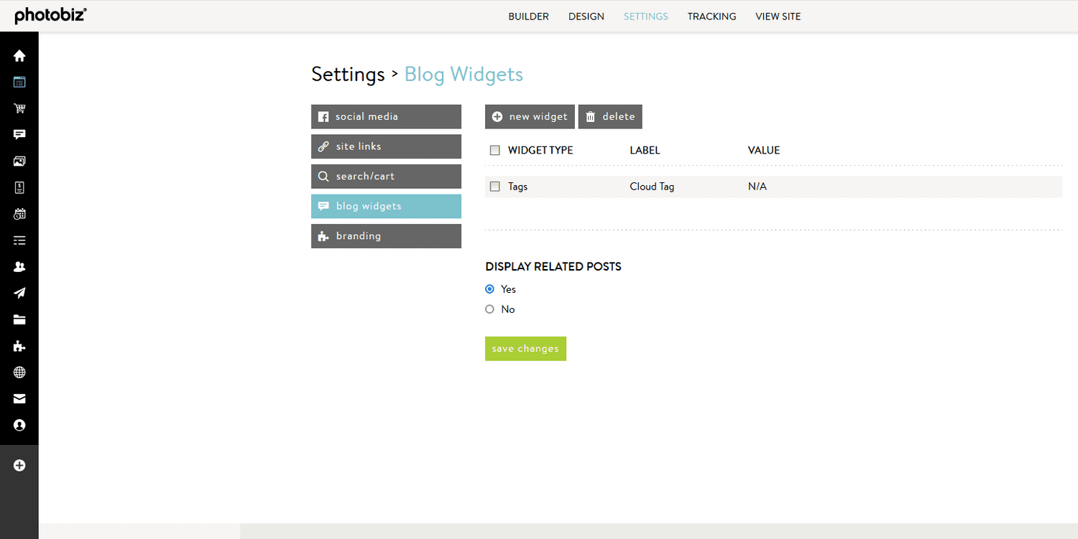Select the scheduler calendar icon in sidebar

pos(19,213)
